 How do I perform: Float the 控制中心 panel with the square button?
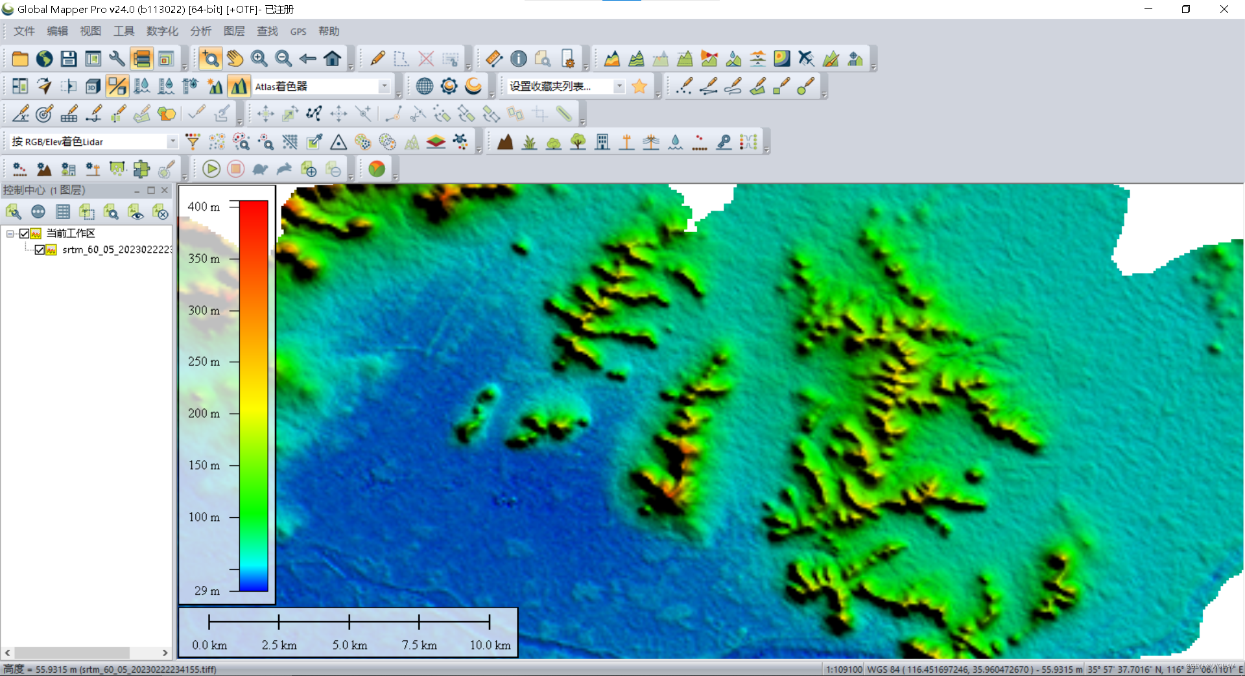pos(151,190)
